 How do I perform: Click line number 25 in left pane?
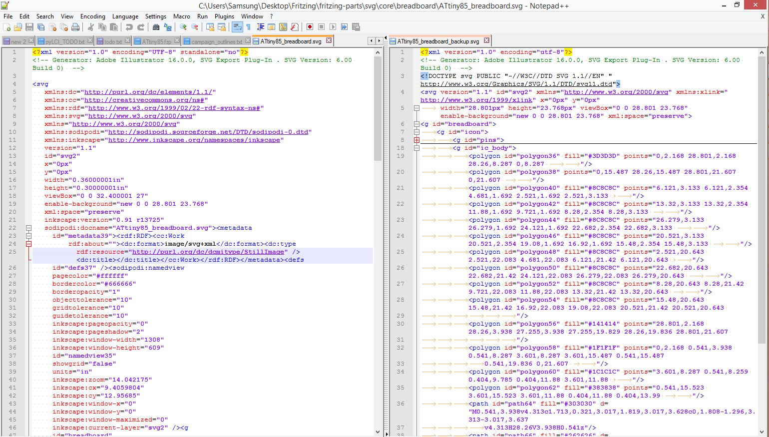click(x=12, y=252)
